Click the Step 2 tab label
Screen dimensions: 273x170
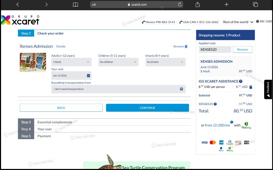click(26, 33)
